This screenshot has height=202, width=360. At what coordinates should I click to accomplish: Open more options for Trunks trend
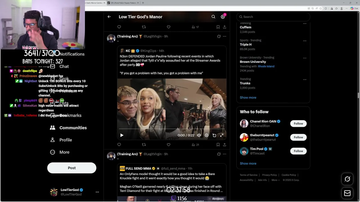point(305,80)
